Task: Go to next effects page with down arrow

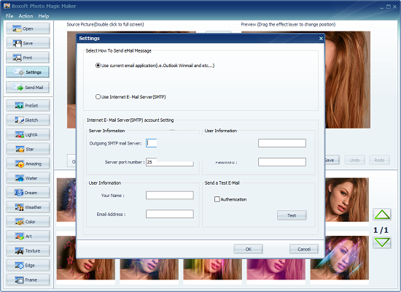Action: point(382,242)
